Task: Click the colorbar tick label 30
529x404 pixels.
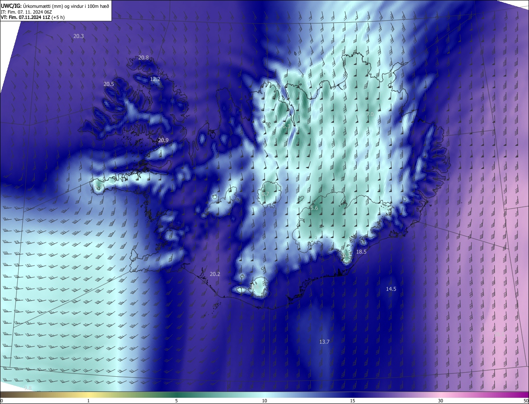Action: pos(441,401)
